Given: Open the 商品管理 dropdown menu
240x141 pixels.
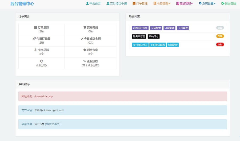Looking at the screenshot, I should (x=184, y=4).
